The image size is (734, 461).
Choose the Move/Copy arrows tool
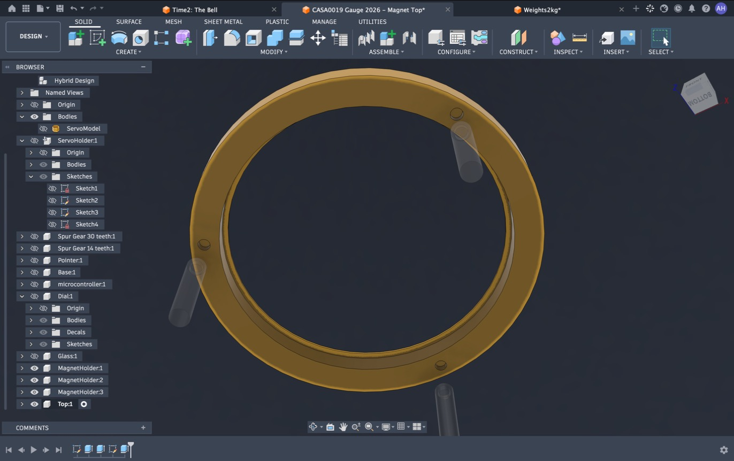pos(318,38)
